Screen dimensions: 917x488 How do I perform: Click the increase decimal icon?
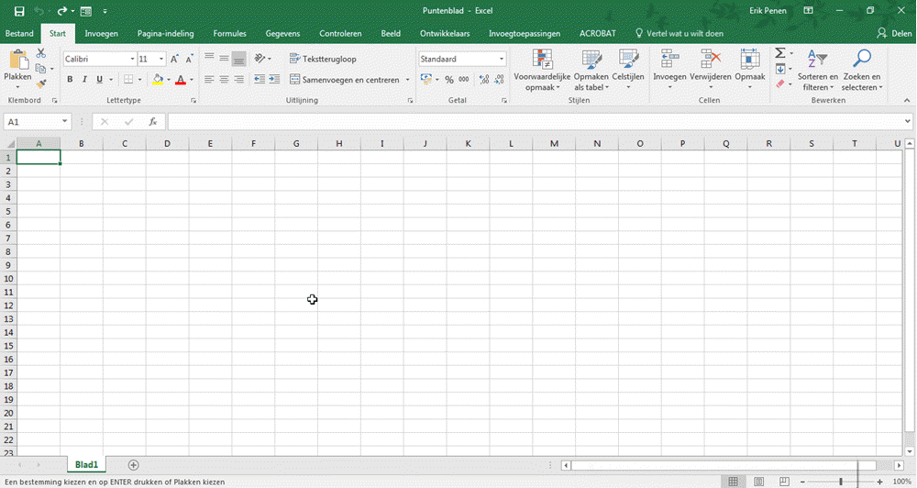coord(484,80)
